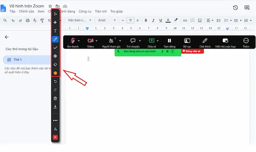256x152 pixels.
Task: Click the red Dừng chia sẻ button
Action: [x=192, y=51]
